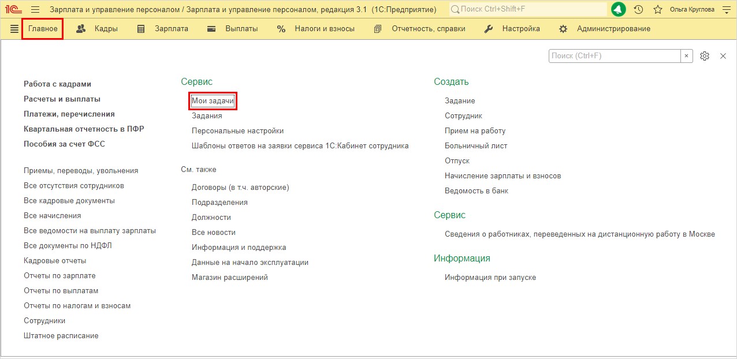Click the green notifications bell icon
The height and width of the screenshot is (359, 737).
tap(619, 10)
